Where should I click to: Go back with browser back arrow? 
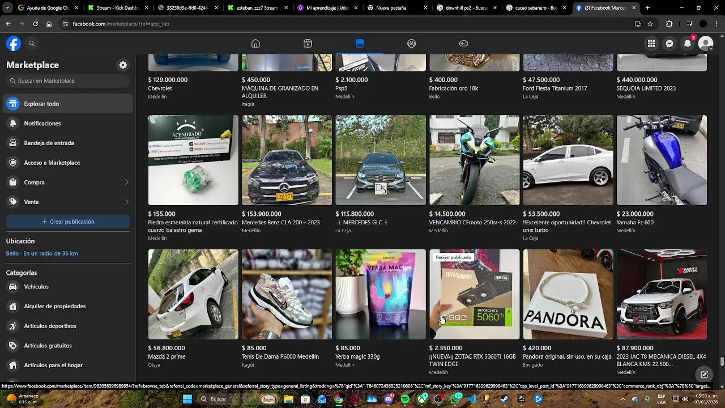tap(8, 24)
